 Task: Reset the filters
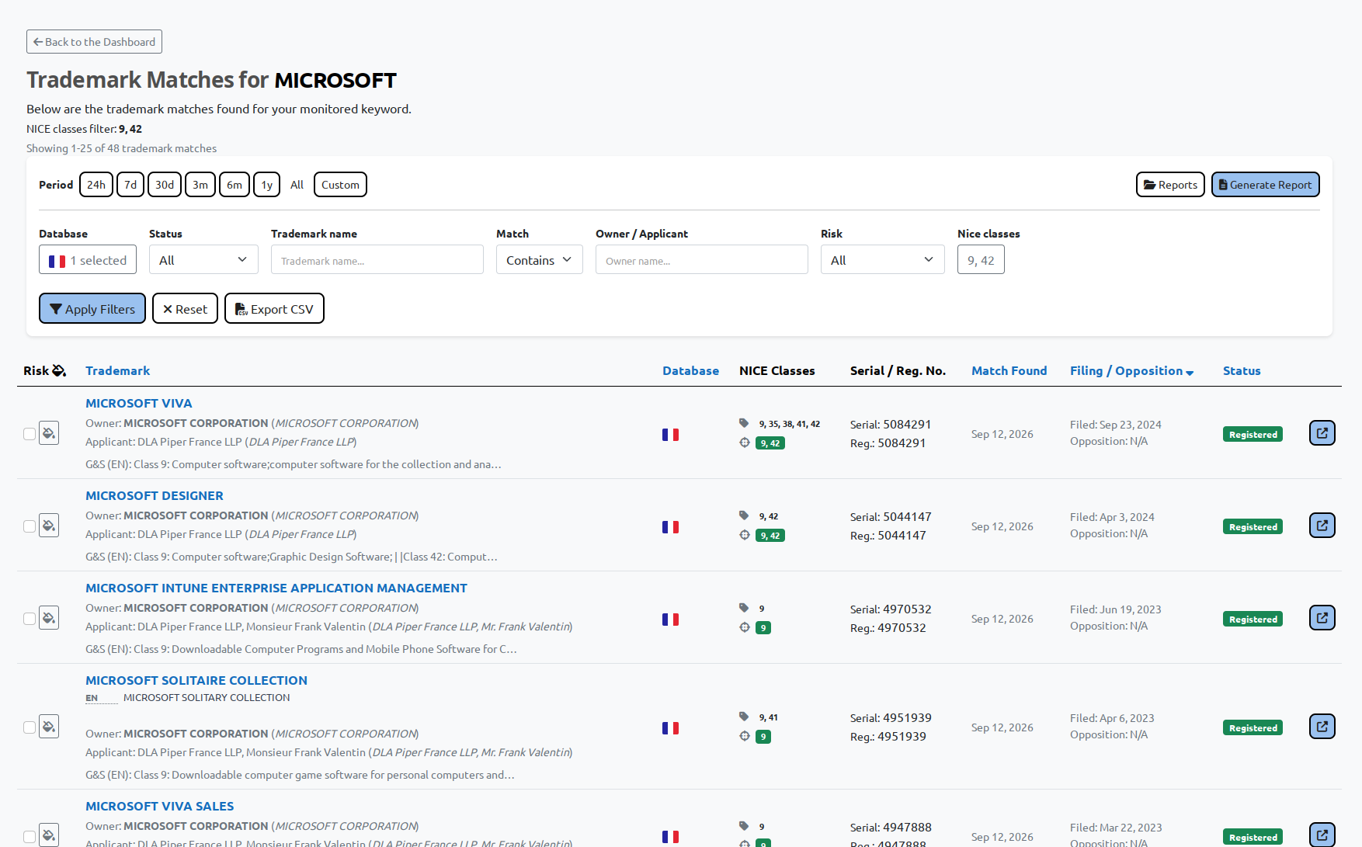185,308
